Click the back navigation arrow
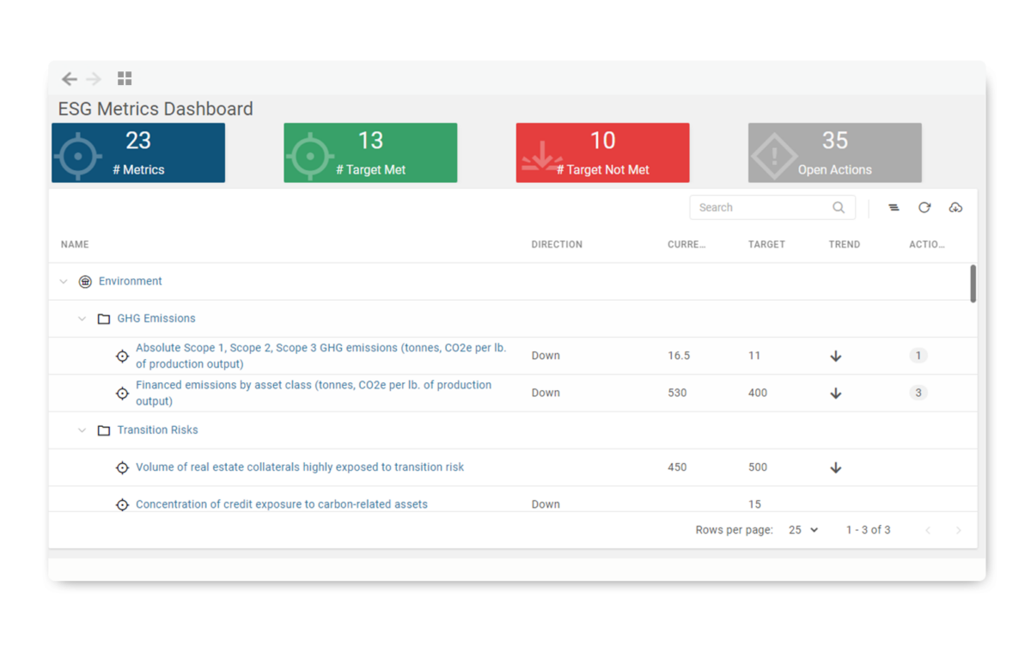Image resolution: width=1031 pixels, height=659 pixels. 70,78
